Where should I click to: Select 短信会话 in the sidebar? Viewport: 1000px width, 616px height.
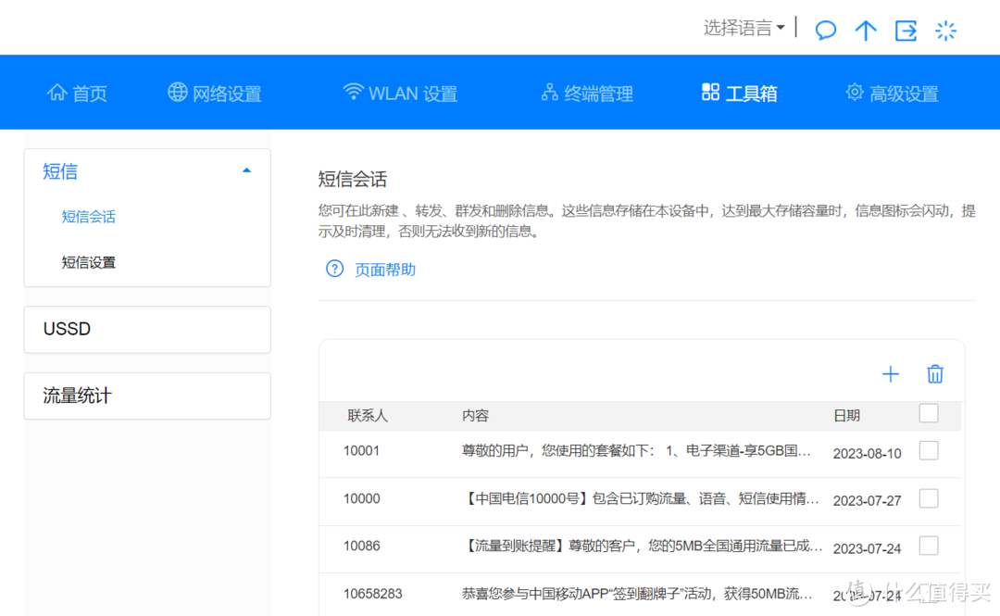click(89, 217)
